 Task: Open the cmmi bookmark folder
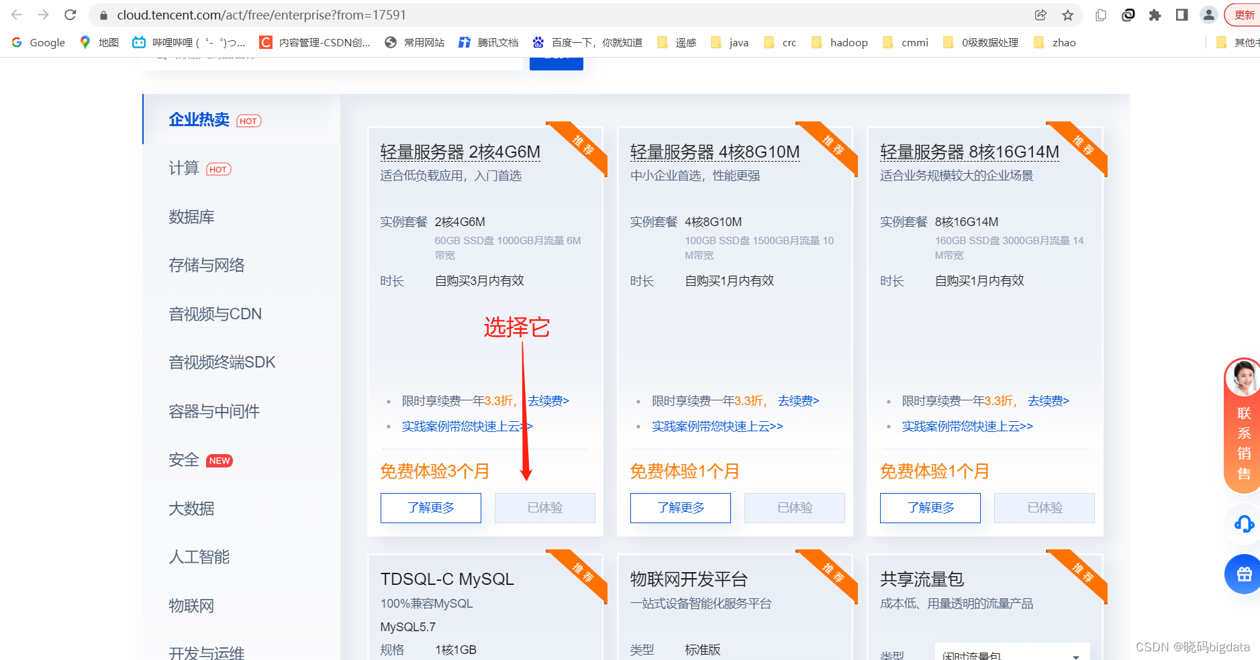click(906, 42)
